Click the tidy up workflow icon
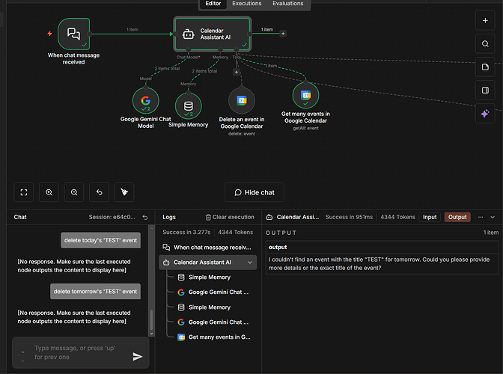The height and width of the screenshot is (374, 503). pyautogui.click(x=124, y=192)
